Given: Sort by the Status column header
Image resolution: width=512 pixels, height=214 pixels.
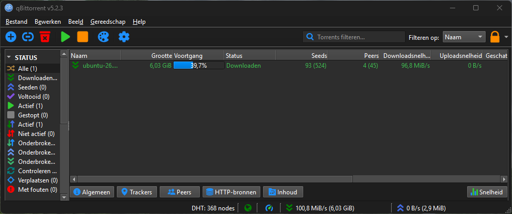Looking at the screenshot, I should point(250,56).
